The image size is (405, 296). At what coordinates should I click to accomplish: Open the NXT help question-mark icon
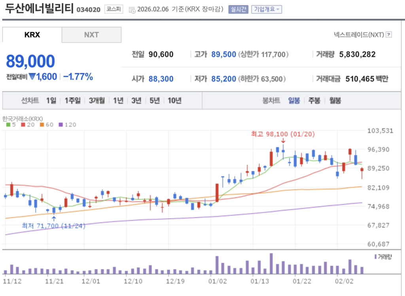tap(389, 35)
